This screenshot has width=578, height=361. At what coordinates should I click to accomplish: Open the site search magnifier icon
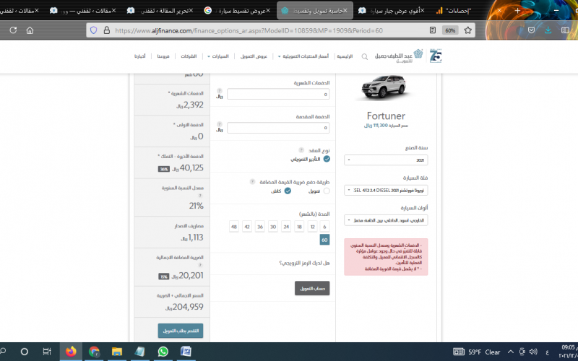[x=365, y=57]
